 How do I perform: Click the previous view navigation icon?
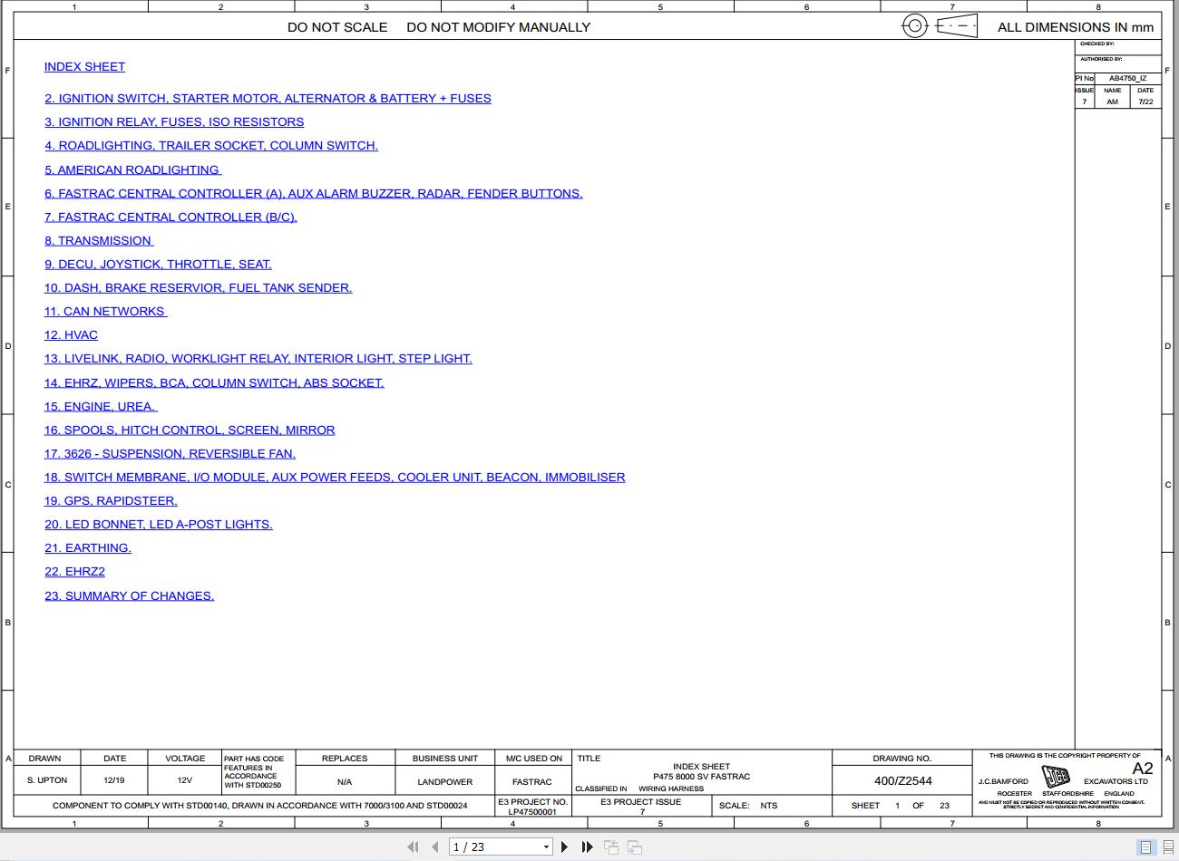pos(611,846)
